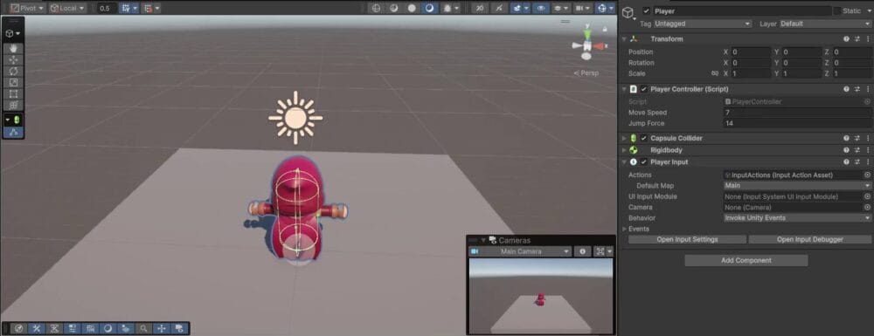Click Open Input Settings button
Viewport: 874px width, 336px height.
(687, 239)
